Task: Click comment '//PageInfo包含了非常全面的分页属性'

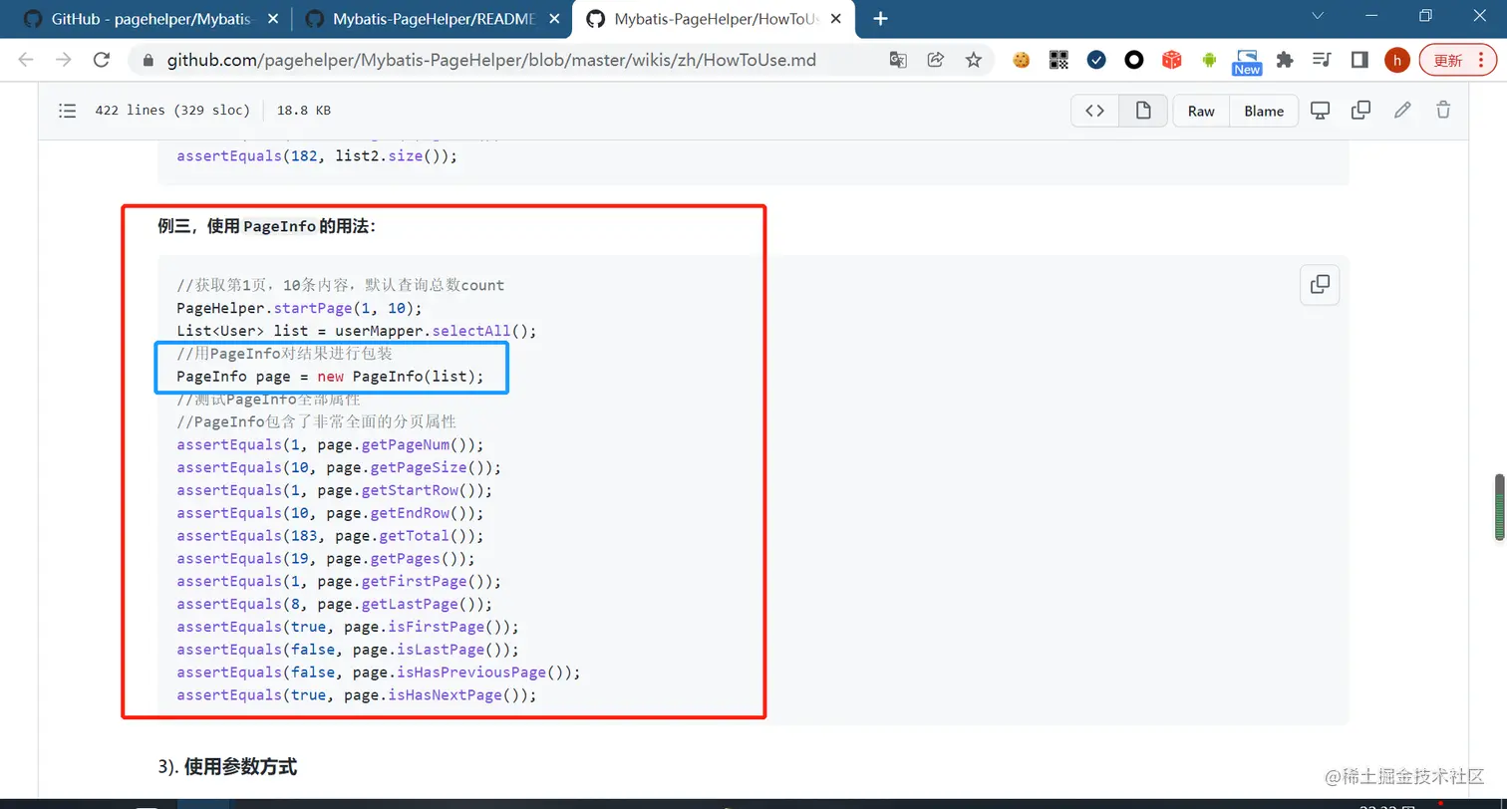Action: 316,422
